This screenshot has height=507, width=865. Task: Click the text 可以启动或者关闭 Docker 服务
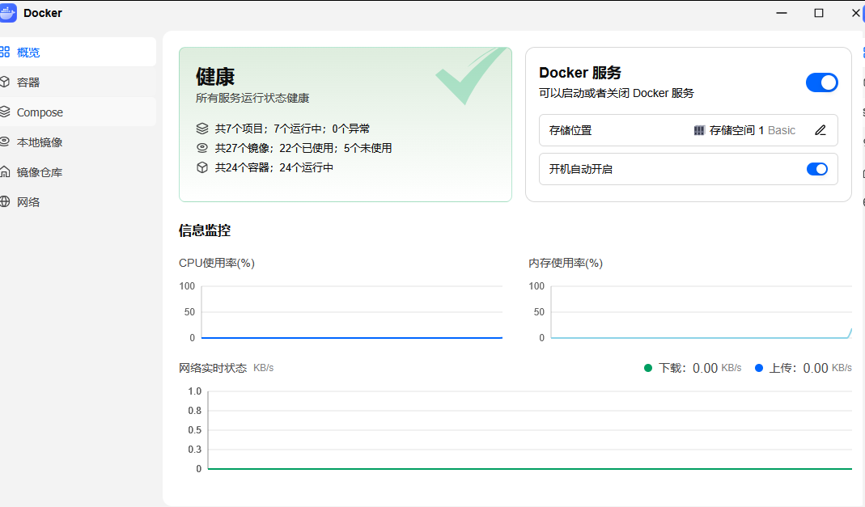click(x=617, y=93)
